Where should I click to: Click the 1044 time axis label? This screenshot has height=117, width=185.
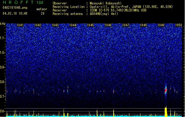73,25
